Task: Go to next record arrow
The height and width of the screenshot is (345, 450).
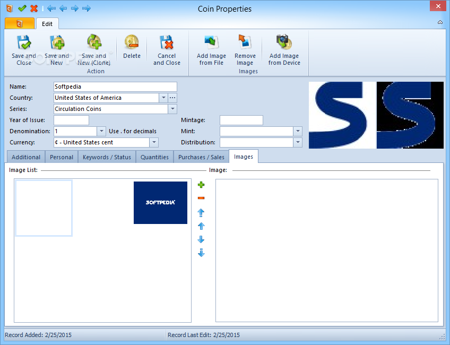Action: (75, 8)
